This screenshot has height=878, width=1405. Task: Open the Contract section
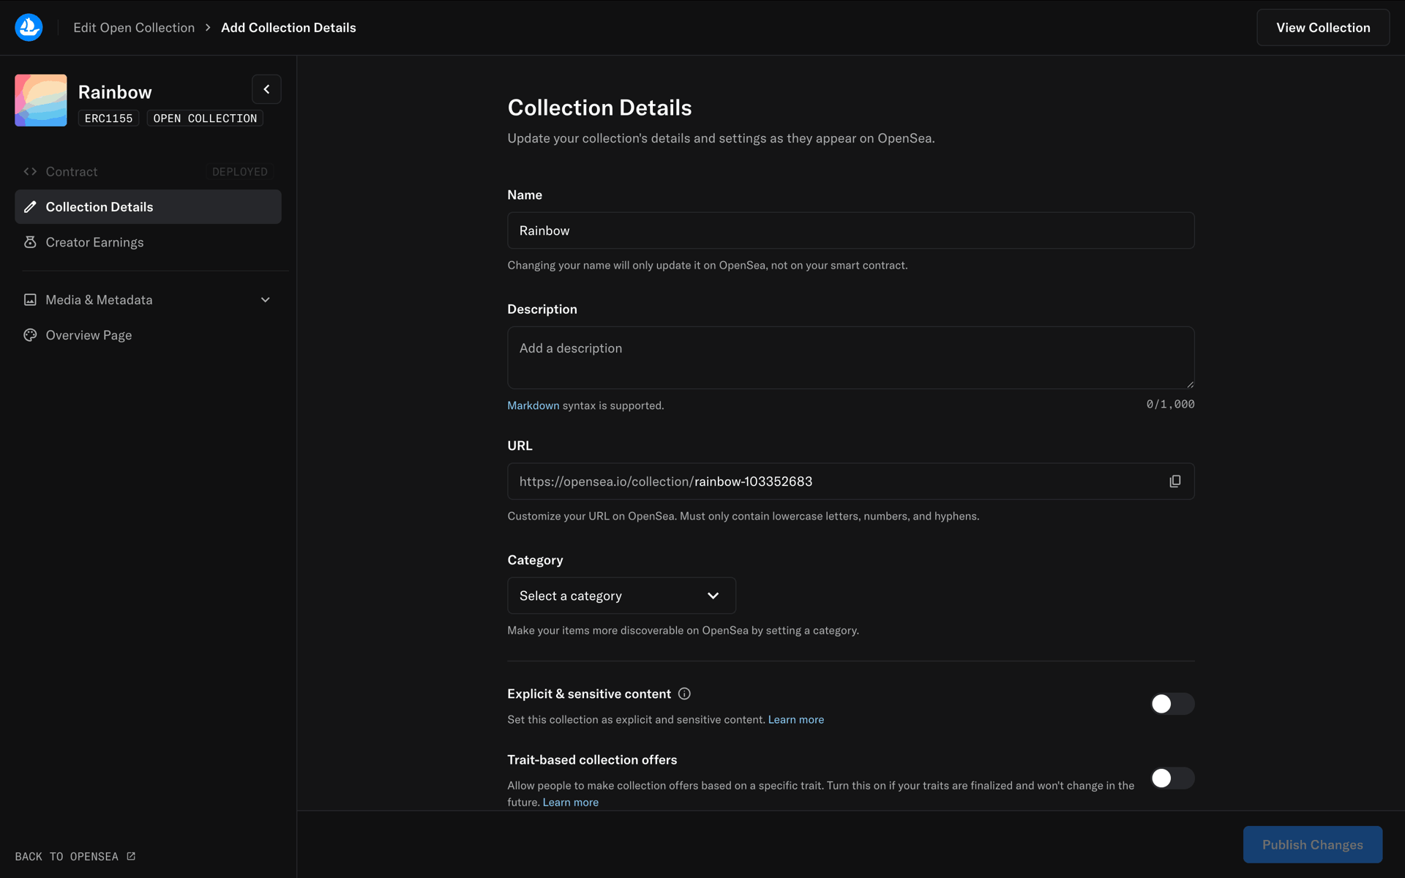tap(148, 171)
